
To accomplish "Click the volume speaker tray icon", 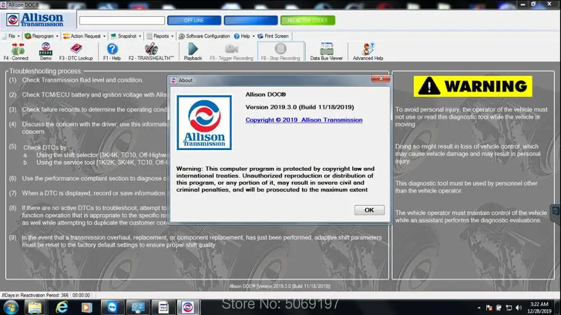I will (519, 308).
